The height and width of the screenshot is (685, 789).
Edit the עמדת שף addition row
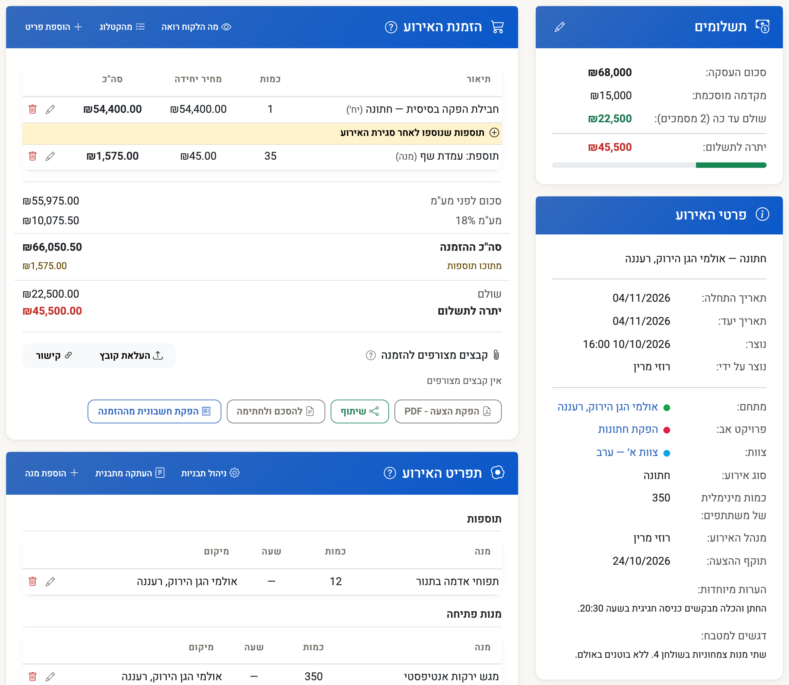[50, 156]
